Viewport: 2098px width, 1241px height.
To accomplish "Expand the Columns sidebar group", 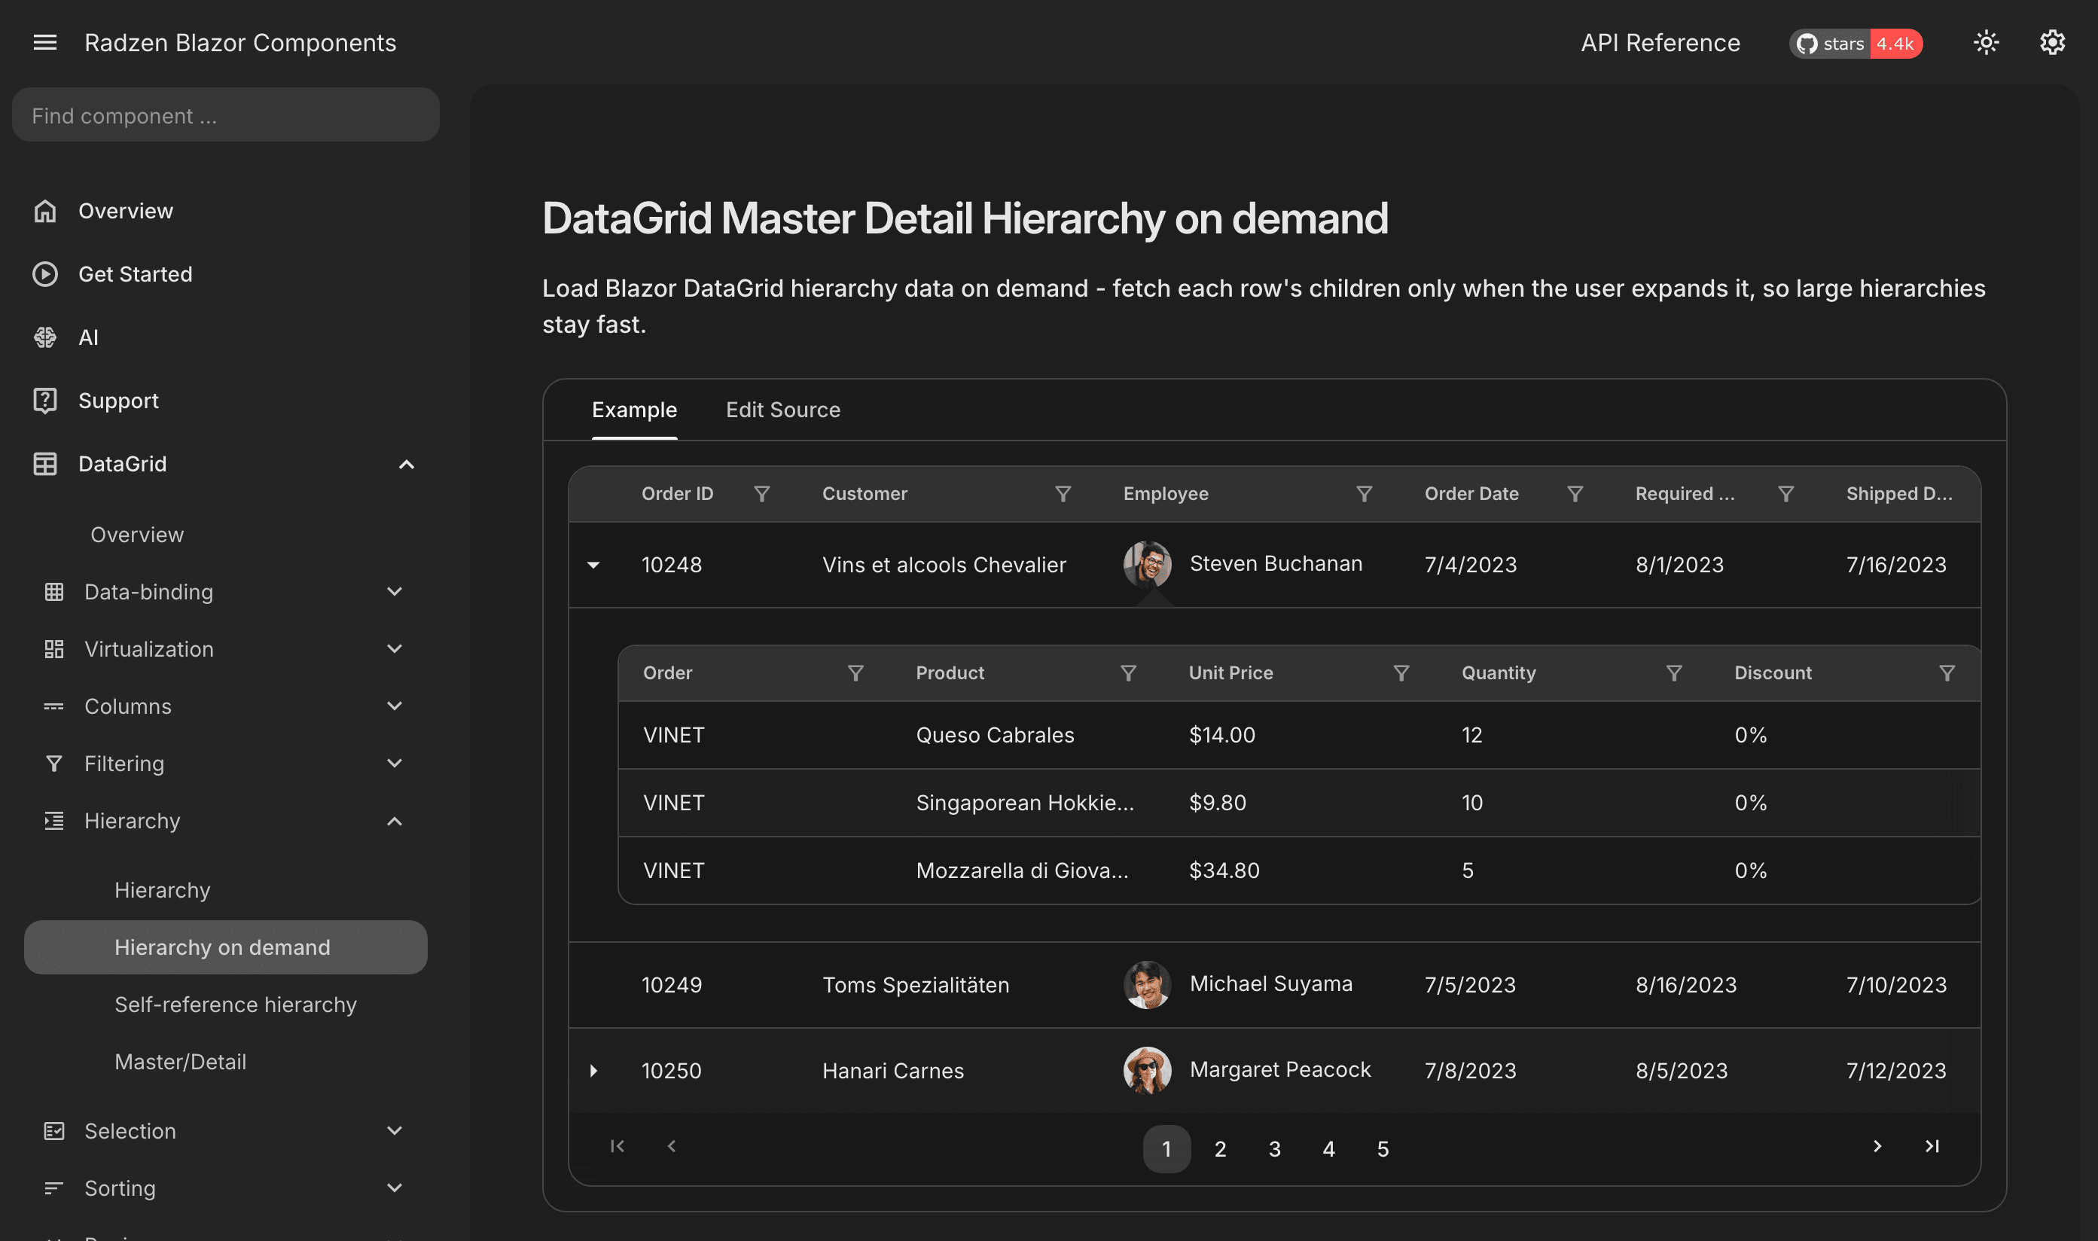I will [x=395, y=706].
